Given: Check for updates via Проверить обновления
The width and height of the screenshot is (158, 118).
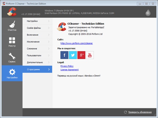Looking at the screenshot, I should coord(140,112).
